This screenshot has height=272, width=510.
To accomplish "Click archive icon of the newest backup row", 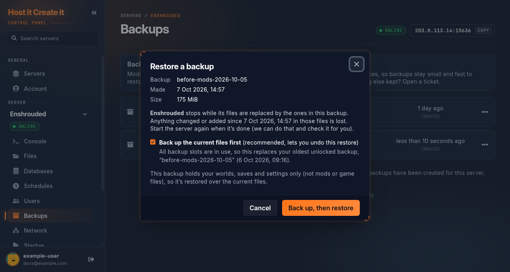I will tap(130, 145).
